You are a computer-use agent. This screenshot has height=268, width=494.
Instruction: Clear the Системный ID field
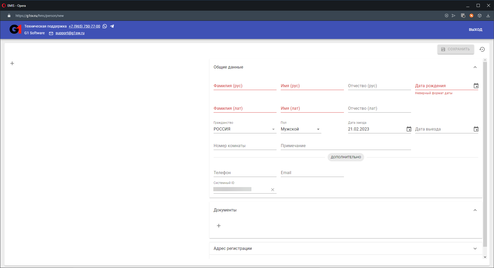click(x=273, y=190)
